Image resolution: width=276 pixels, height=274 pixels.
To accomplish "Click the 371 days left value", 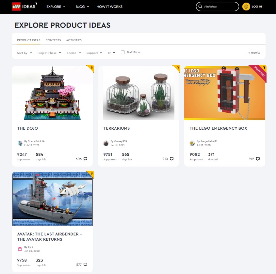I will tap(211, 154).
